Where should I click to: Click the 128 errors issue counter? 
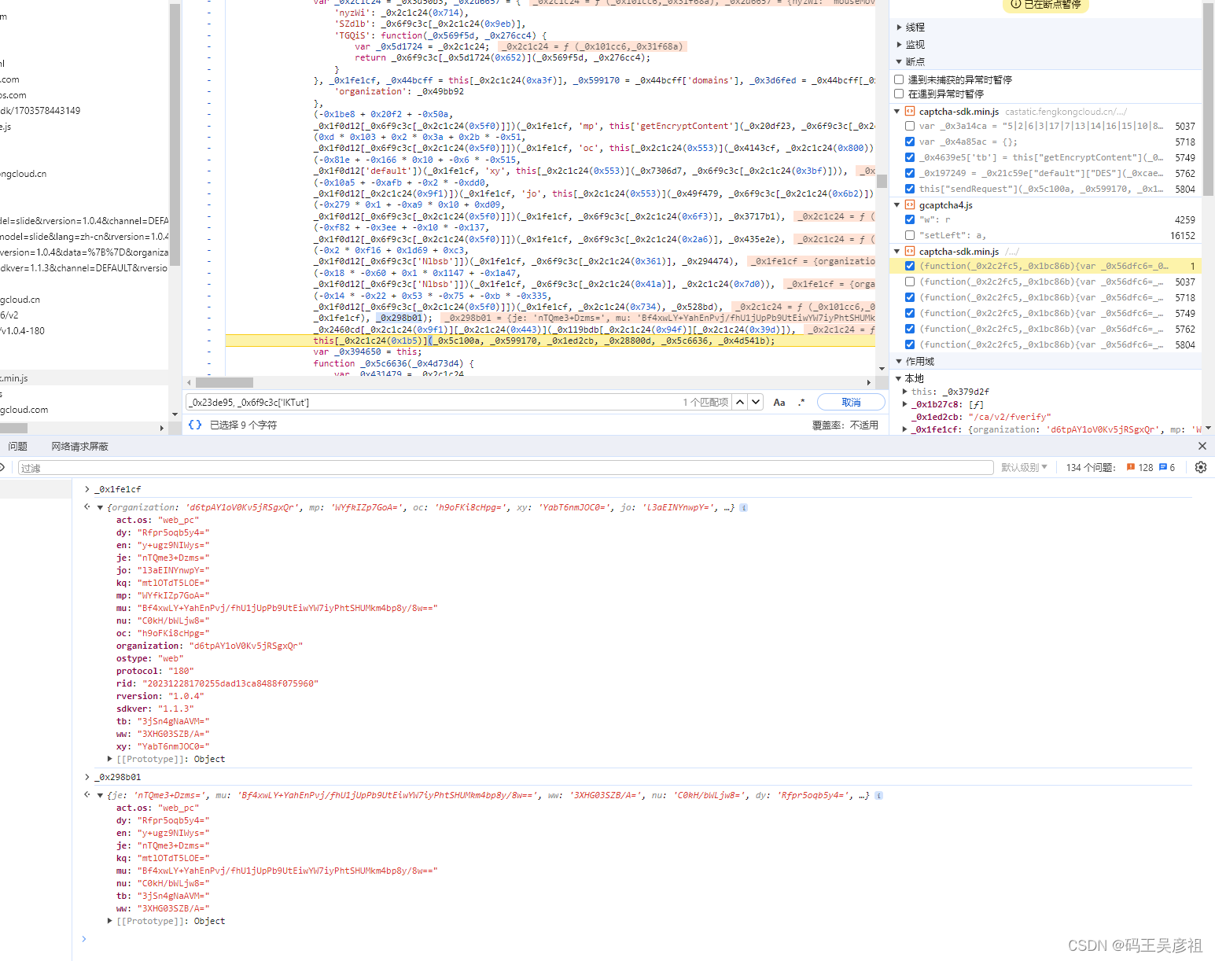tap(1140, 467)
